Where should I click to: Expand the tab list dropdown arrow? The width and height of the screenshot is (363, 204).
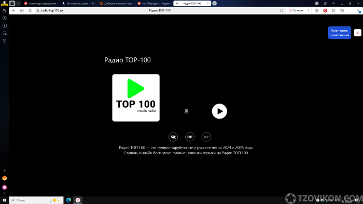18,4
